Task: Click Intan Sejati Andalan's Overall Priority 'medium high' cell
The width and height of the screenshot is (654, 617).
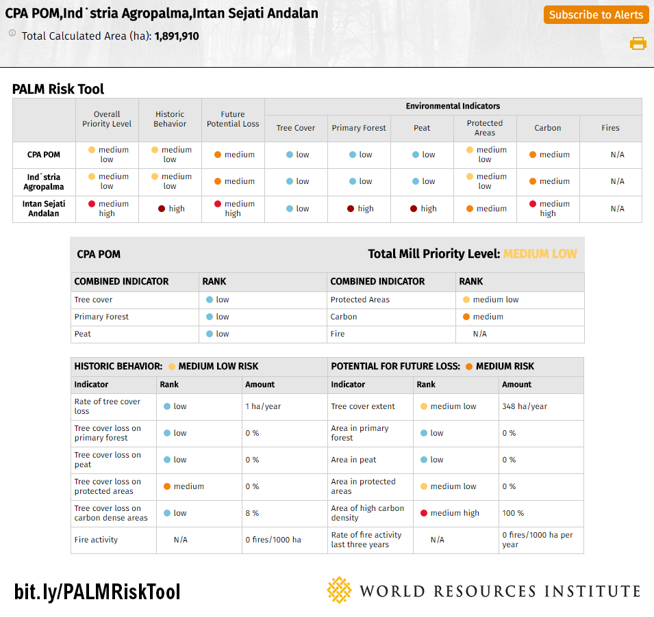Action: click(107, 209)
